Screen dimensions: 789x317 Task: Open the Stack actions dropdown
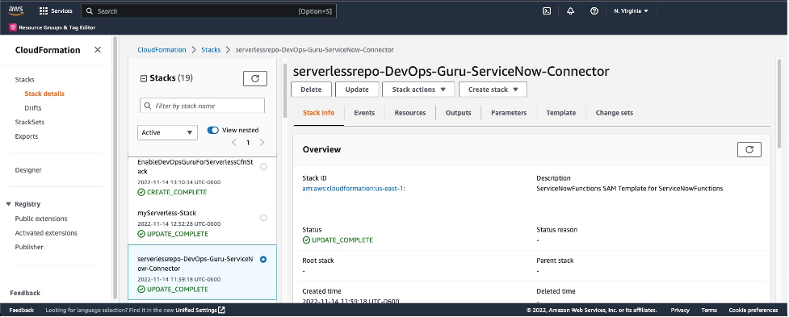[418, 90]
